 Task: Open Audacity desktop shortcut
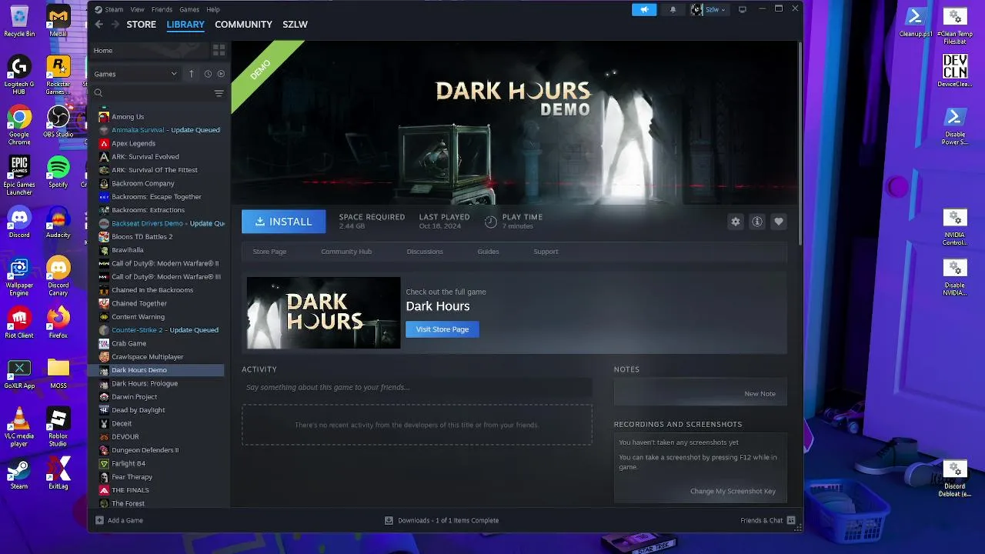pos(58,222)
